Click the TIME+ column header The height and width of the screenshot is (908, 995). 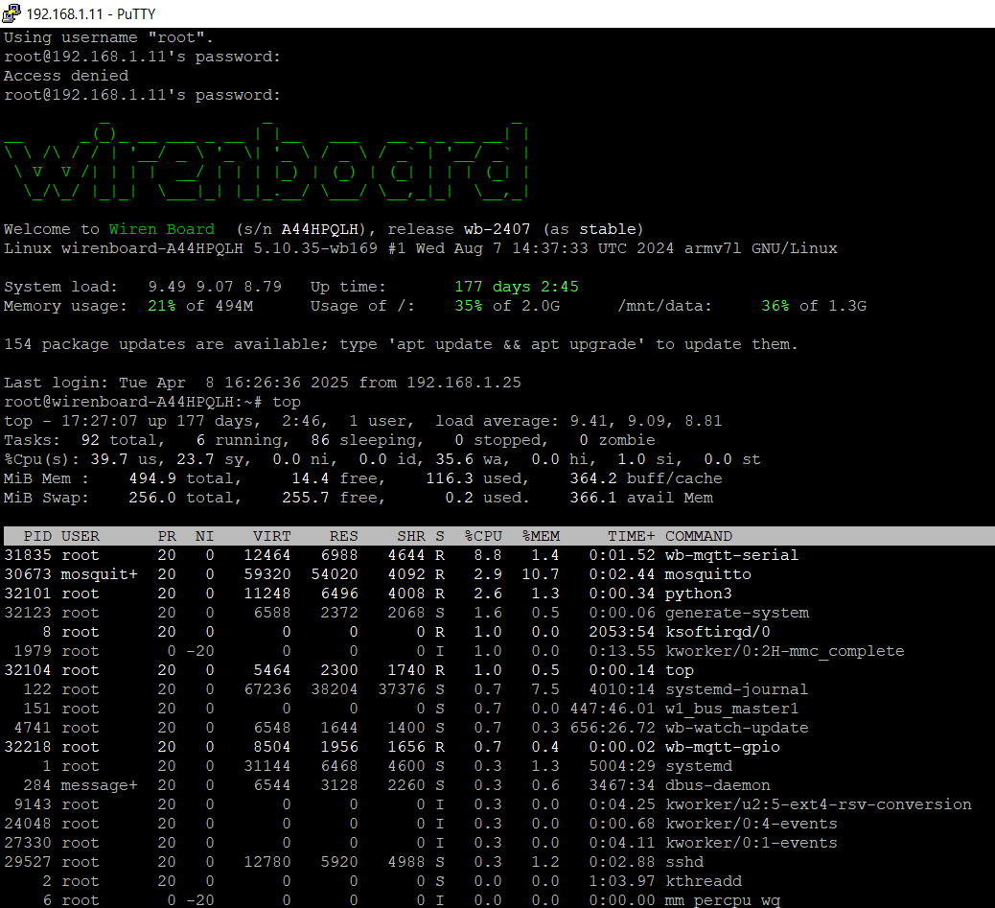coord(632,536)
